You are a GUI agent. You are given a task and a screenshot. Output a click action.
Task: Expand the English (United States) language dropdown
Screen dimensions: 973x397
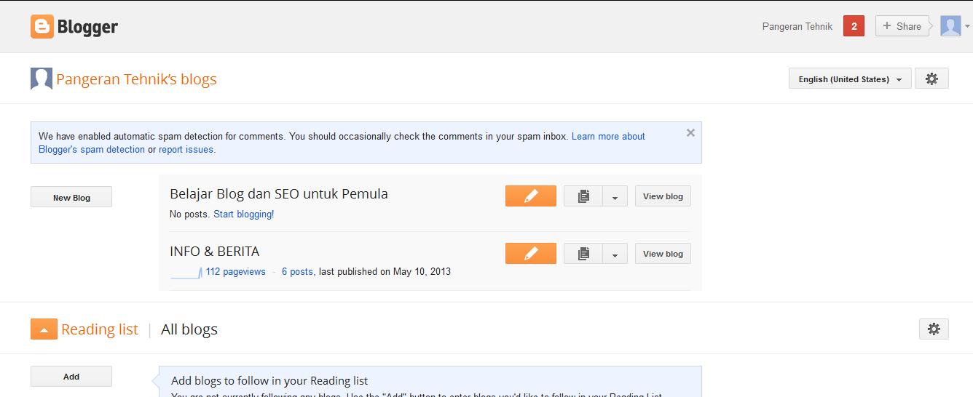(849, 79)
